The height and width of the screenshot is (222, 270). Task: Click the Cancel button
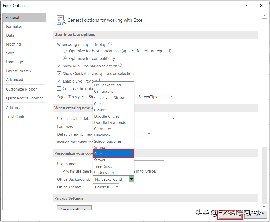click(256, 215)
